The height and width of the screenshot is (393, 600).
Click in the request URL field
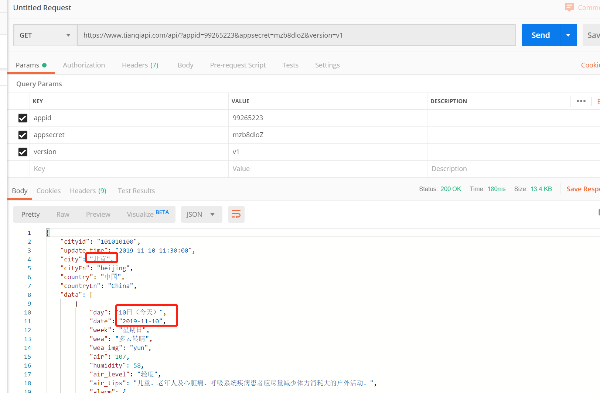(x=297, y=35)
